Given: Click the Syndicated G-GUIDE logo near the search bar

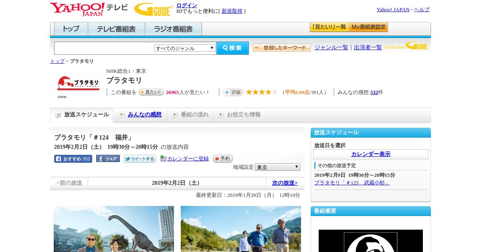Looking at the screenshot, I should (406, 46).
